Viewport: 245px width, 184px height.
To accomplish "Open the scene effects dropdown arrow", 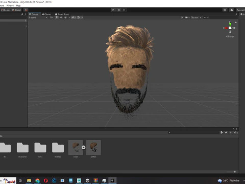I will (69, 17).
